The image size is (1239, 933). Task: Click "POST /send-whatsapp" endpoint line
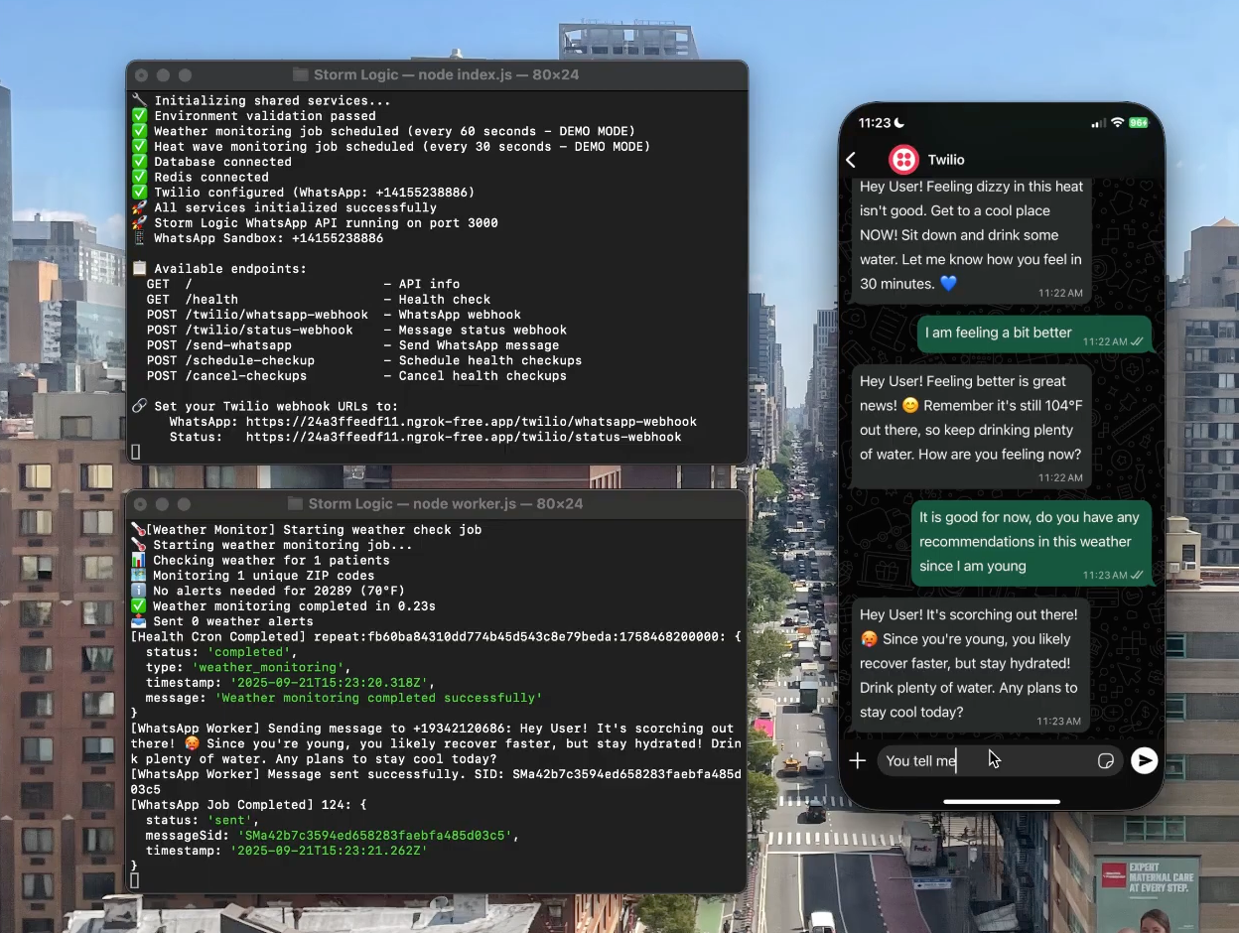click(352, 345)
